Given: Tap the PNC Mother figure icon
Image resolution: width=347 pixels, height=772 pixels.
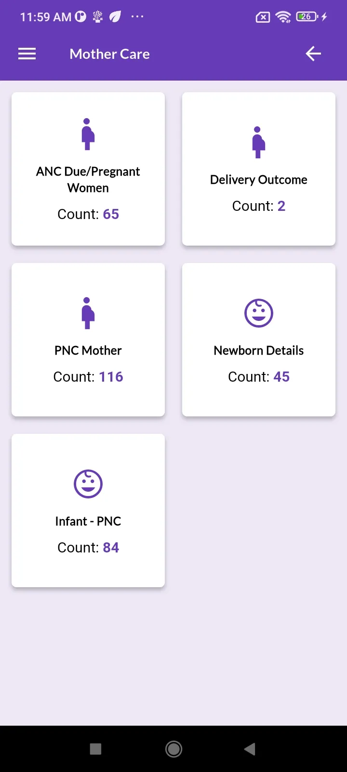Looking at the screenshot, I should (x=88, y=313).
